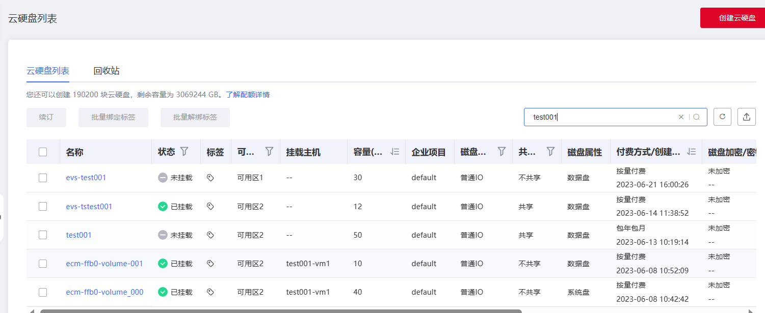The width and height of the screenshot is (765, 313).
Task: Open evs-test001 disk details
Action: (x=86, y=178)
